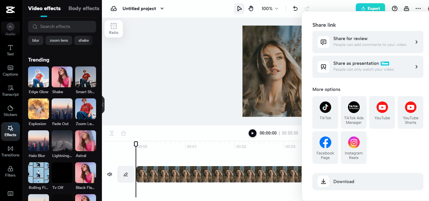The width and height of the screenshot is (429, 201).
Task: Play the video preview
Action: [x=253, y=133]
